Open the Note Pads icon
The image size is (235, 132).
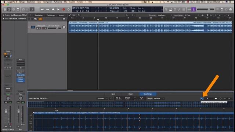point(222,10)
